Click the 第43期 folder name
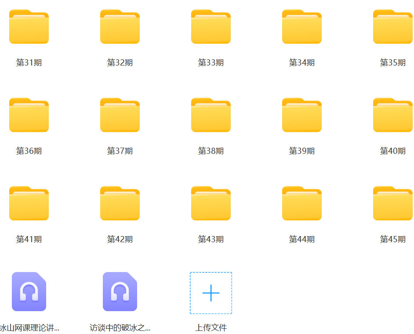 click(211, 239)
